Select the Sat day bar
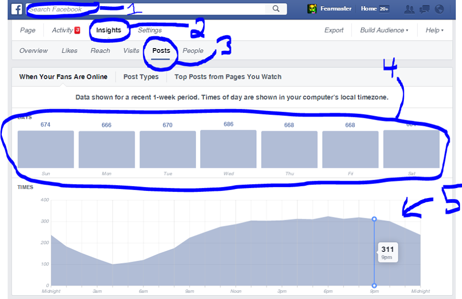Screen dimensions: 462x299 click(x=411, y=149)
